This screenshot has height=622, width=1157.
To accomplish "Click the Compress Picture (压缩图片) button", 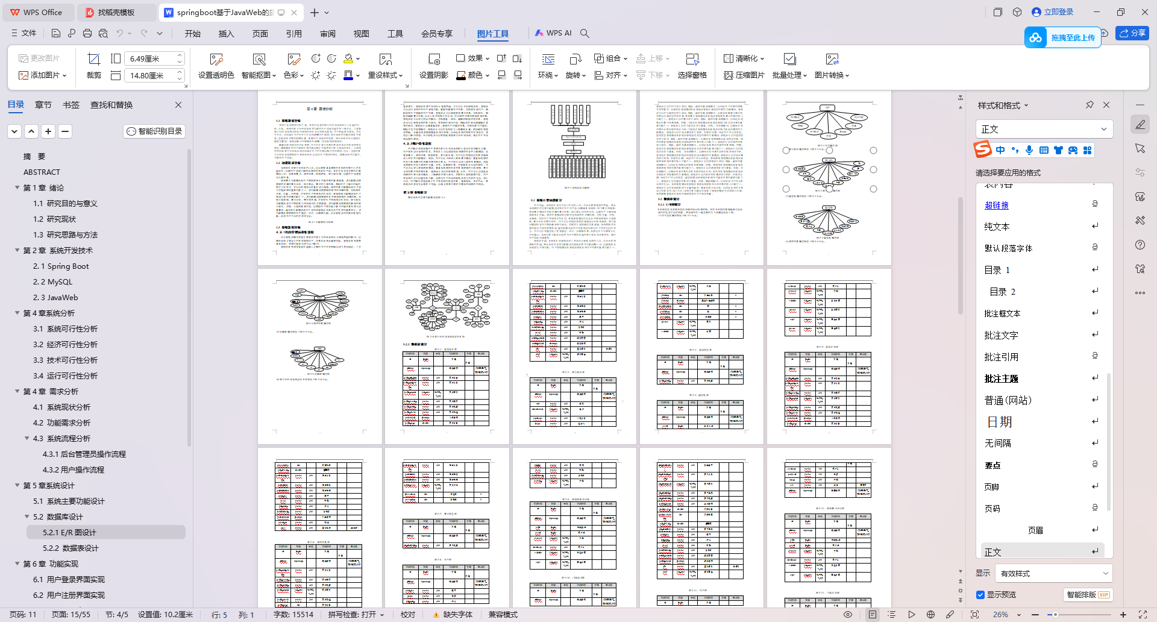I will coord(744,75).
